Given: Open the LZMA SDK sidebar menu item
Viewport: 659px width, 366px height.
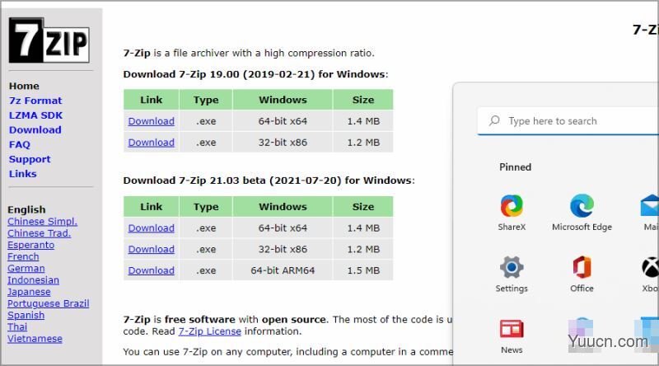Looking at the screenshot, I should click(x=35, y=115).
